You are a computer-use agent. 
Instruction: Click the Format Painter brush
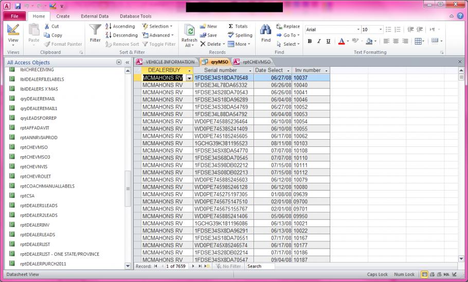click(x=63, y=44)
